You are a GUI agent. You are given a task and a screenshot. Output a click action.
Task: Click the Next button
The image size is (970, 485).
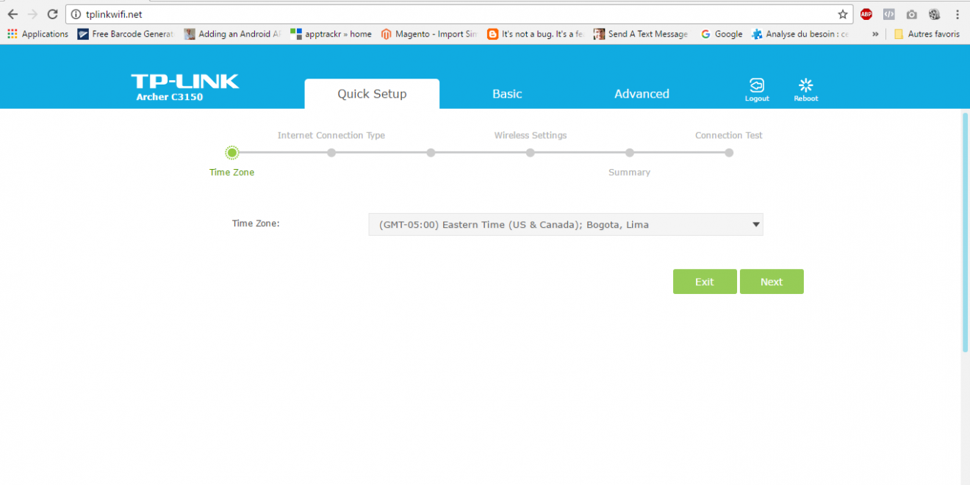[772, 281]
